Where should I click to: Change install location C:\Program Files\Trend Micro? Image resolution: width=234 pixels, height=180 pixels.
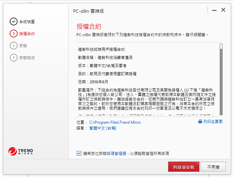[x=115, y=122]
